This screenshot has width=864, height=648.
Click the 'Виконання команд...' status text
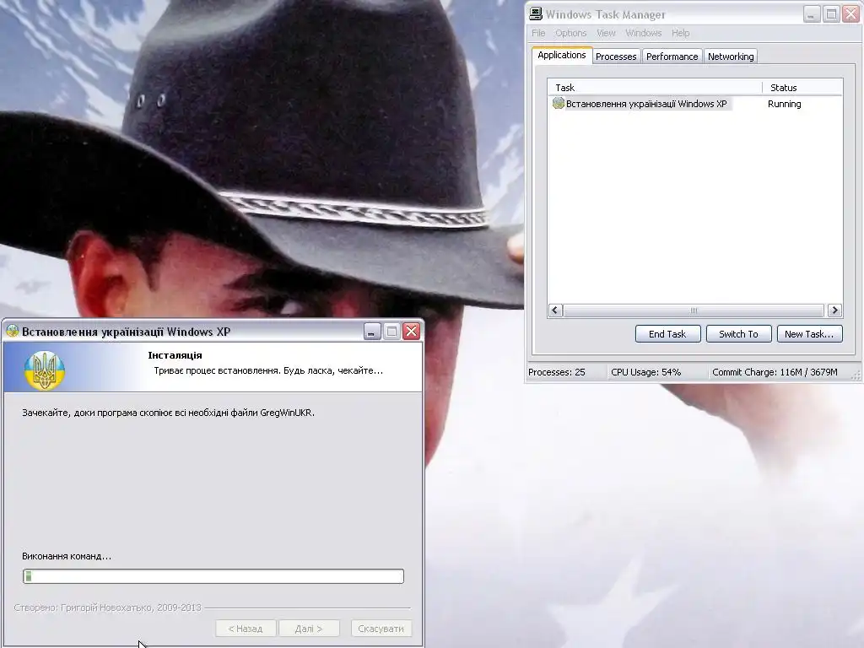pos(67,556)
